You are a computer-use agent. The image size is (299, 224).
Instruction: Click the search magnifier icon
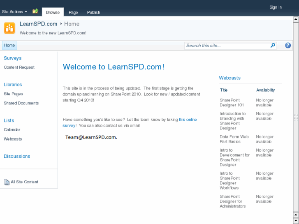273,45
